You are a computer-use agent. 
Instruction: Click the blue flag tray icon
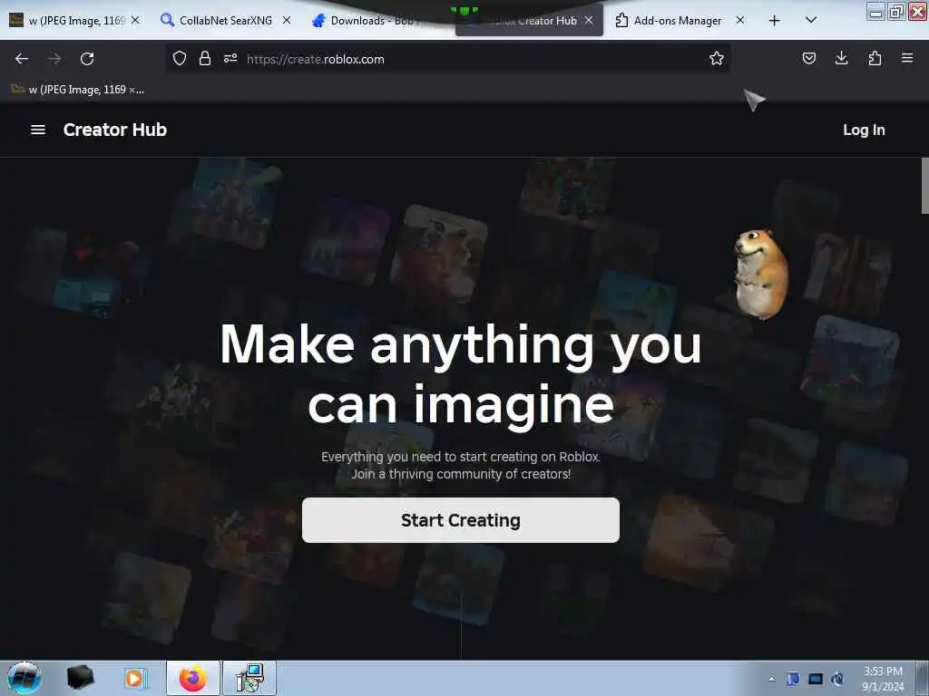point(793,679)
